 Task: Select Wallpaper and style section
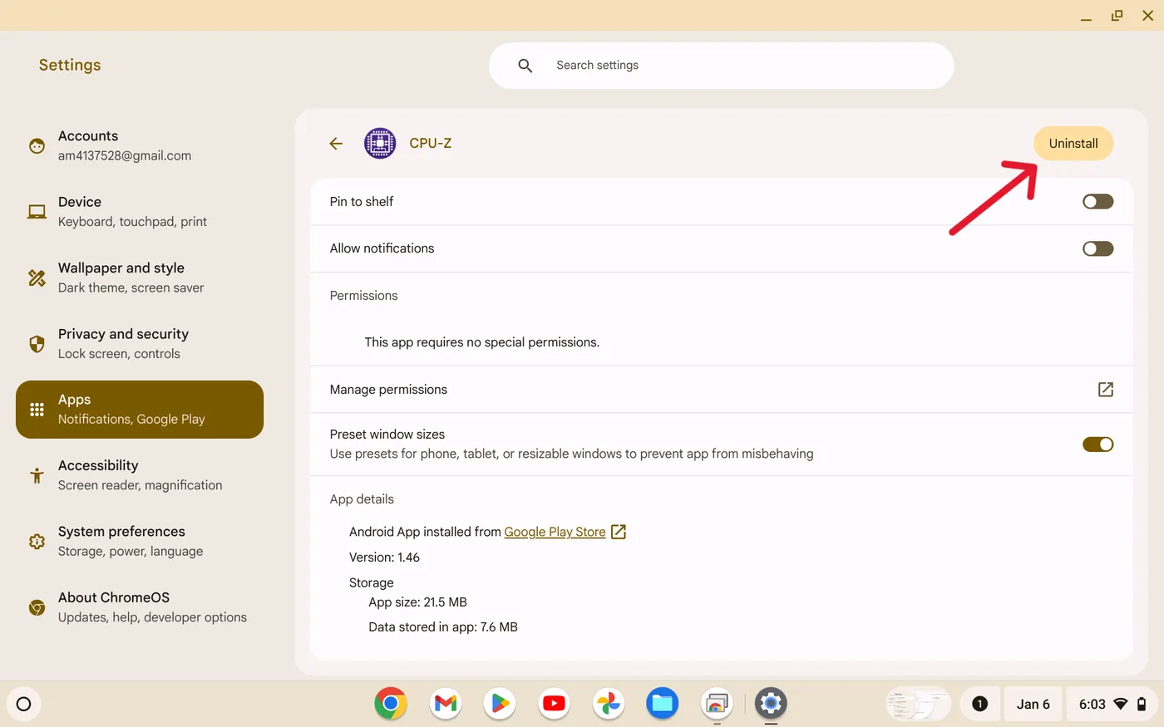140,278
